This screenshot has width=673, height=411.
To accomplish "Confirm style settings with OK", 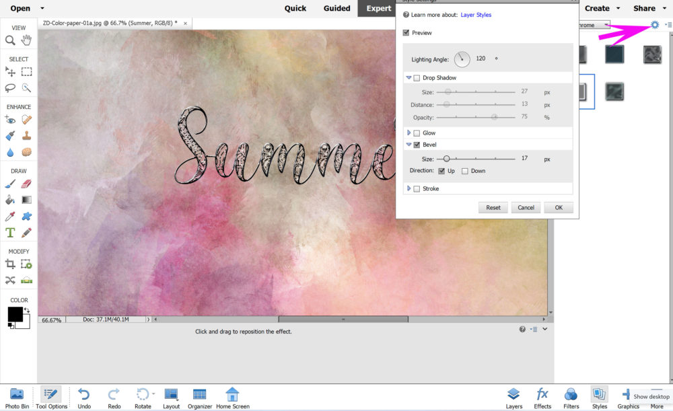I will (x=559, y=208).
